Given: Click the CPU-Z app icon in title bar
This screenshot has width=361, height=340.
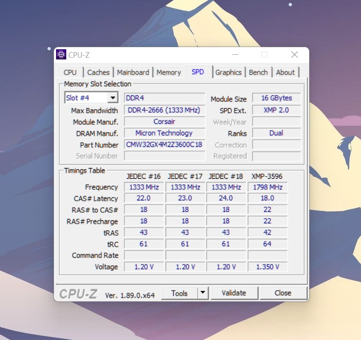Looking at the screenshot, I should click(x=61, y=54).
